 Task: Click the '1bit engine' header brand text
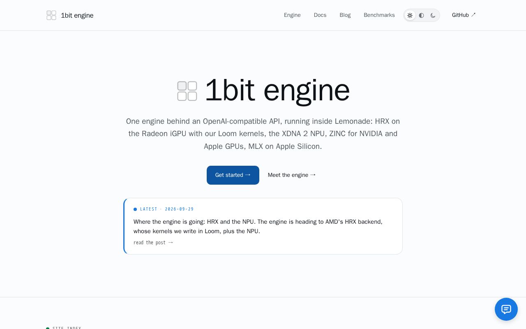[x=77, y=15]
